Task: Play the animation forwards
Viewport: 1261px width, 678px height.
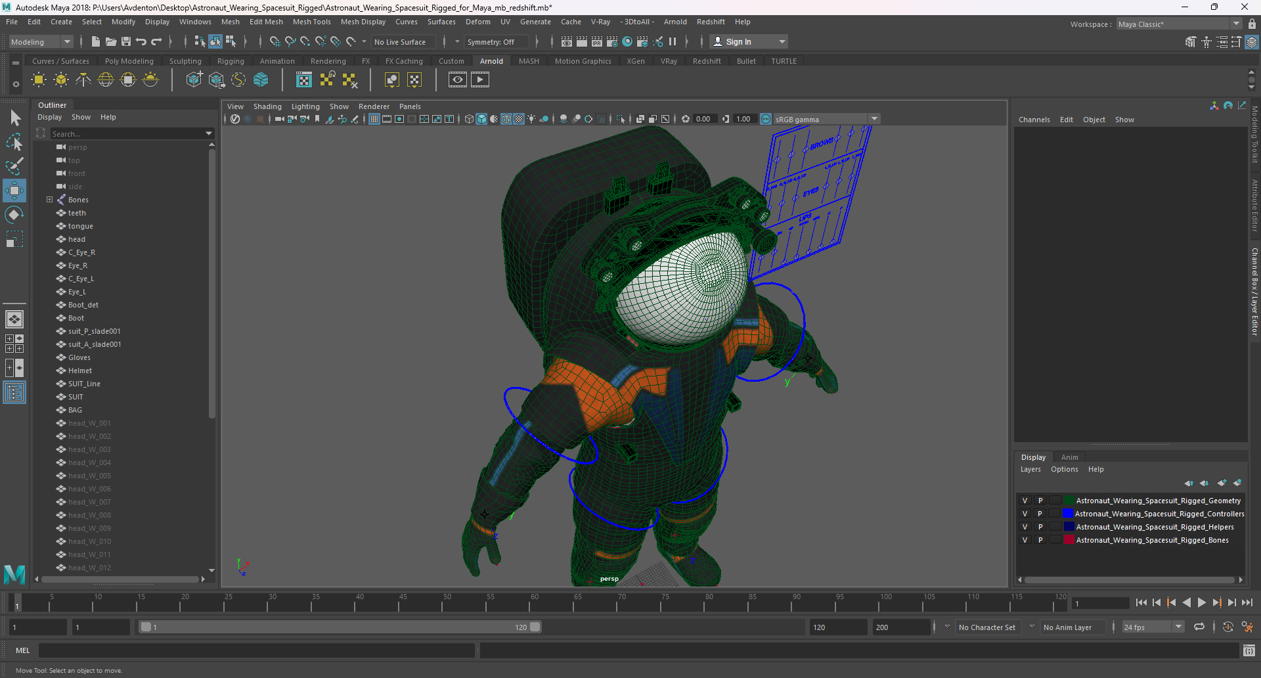Action: (1201, 602)
